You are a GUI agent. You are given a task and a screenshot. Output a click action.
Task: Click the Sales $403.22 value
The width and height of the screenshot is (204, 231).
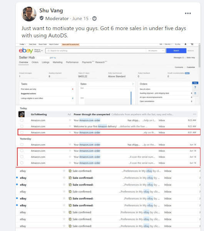[x=83, y=77]
